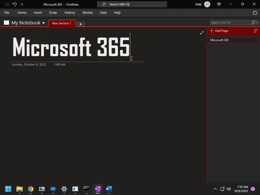Image resolution: width=260 pixels, height=195 pixels.
Task: Open the notifications badge showing 2
Action: click(253, 189)
